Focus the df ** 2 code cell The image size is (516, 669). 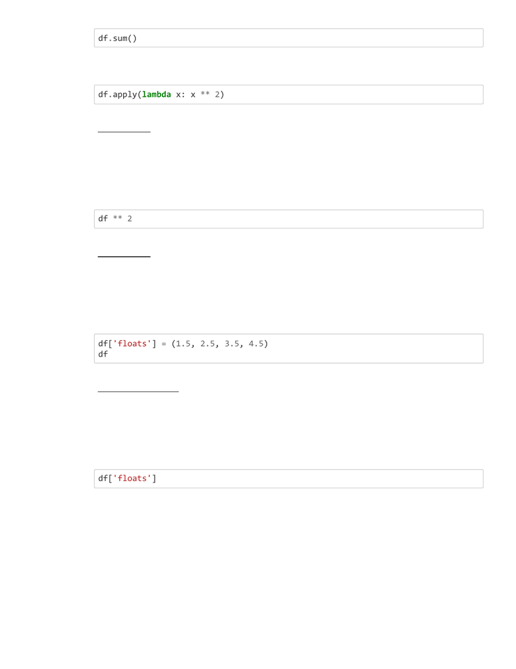point(288,219)
